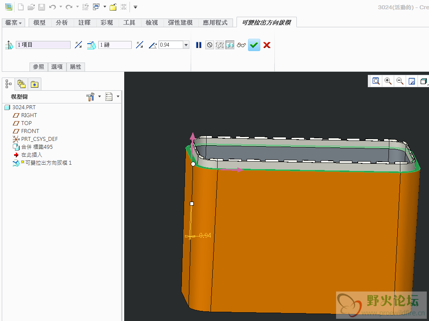
Task: Open the 屬性 properties panel
Action: 75,67
